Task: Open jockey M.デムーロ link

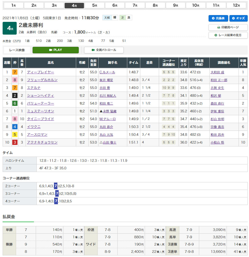Action: click(107, 119)
